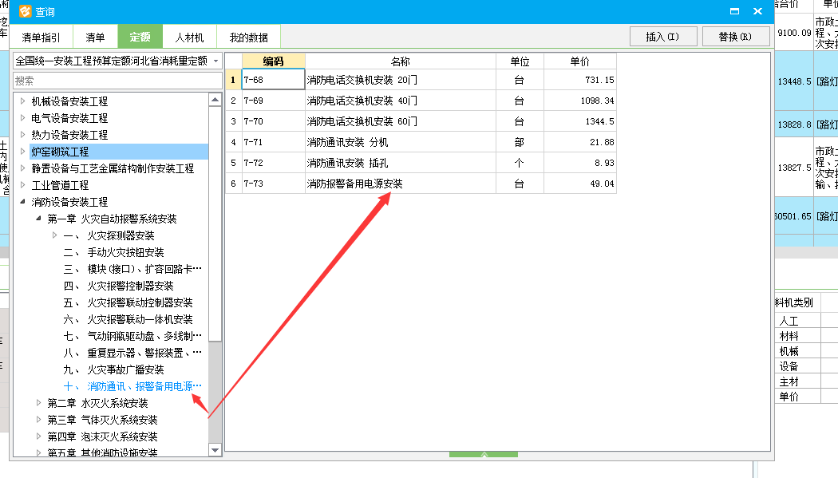Click the 编码 column header
838x478 pixels.
(x=273, y=61)
